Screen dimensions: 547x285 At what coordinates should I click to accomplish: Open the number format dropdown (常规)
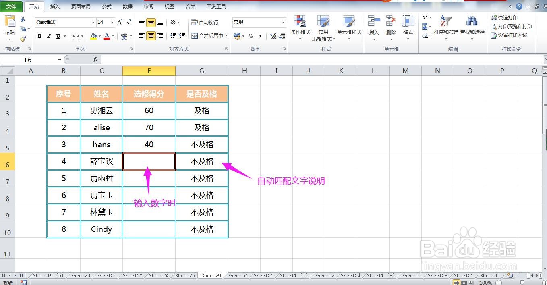[x=284, y=22]
